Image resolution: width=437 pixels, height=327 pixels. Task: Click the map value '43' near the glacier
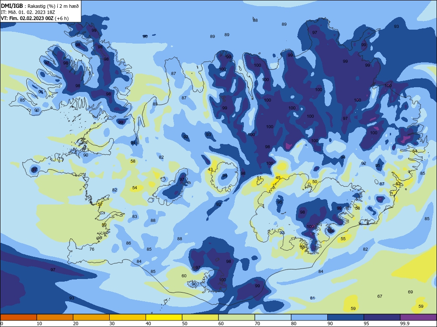pyautogui.click(x=210, y=169)
